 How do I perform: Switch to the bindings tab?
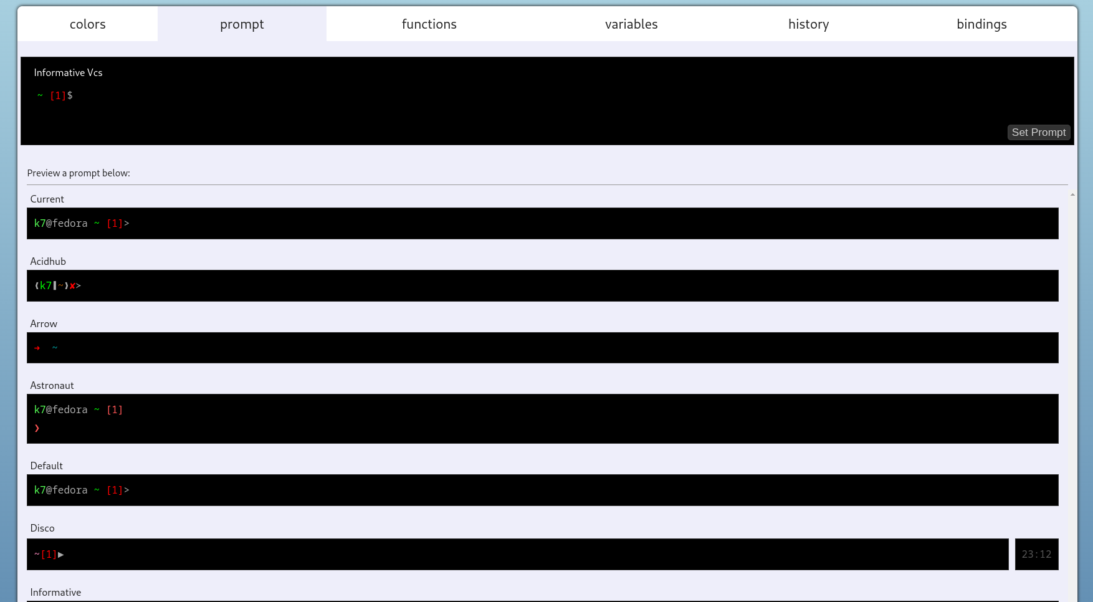981,24
